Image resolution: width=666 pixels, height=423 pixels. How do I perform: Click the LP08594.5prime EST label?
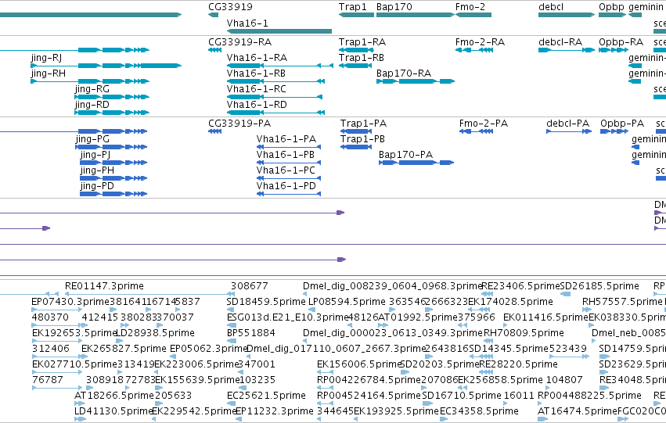[x=347, y=302]
